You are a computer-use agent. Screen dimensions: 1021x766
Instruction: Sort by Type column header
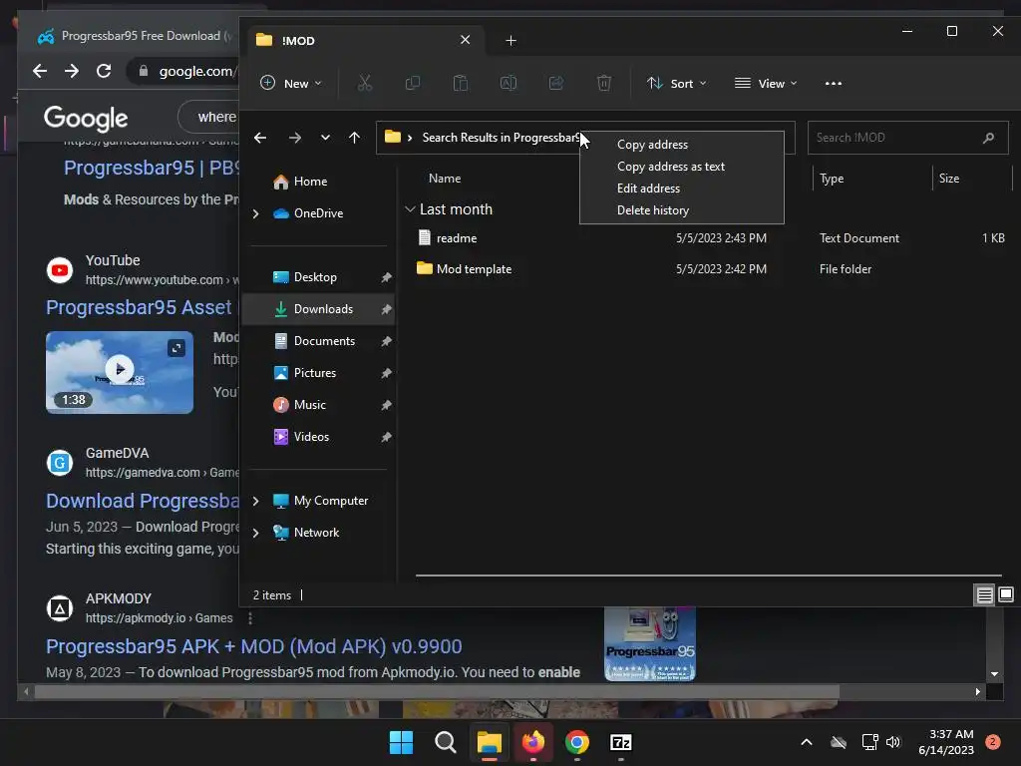click(x=832, y=179)
